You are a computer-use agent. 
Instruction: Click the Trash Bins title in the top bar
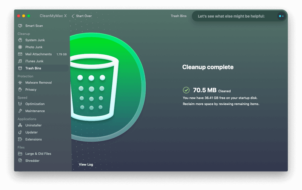coord(179,16)
